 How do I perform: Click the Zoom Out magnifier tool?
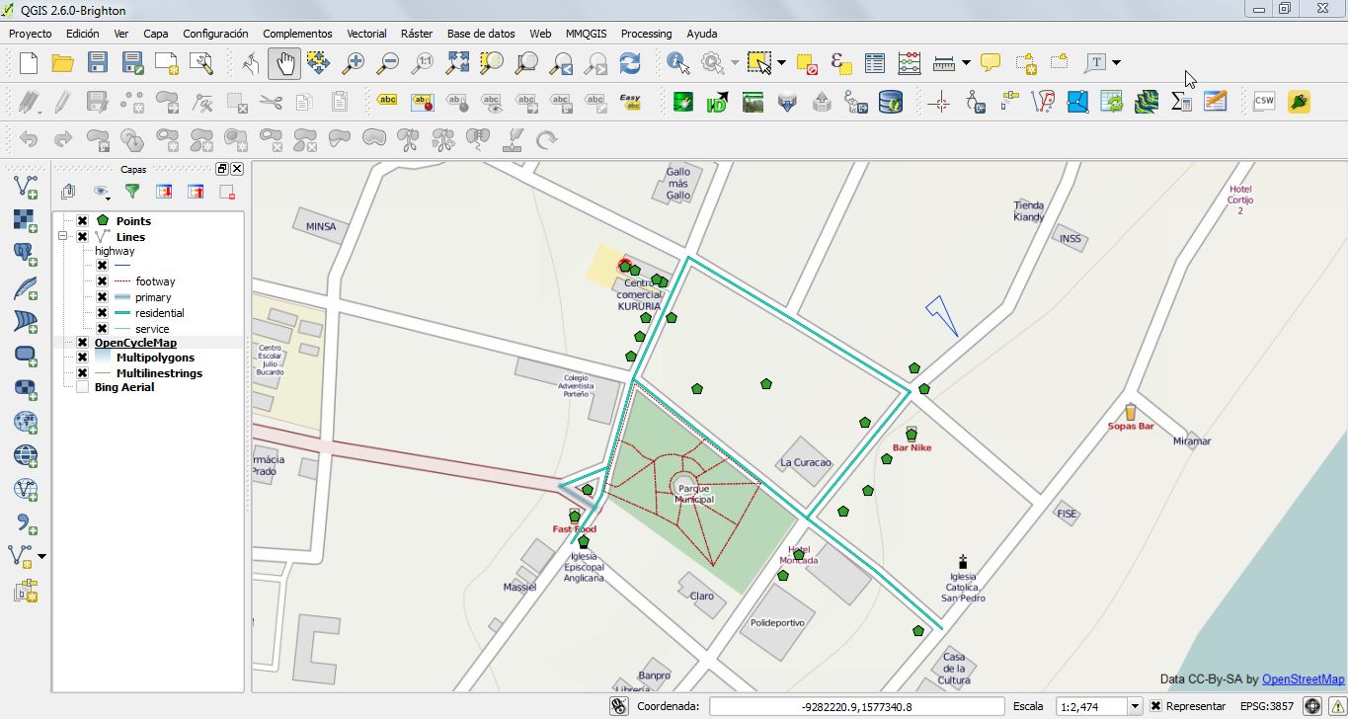pyautogui.click(x=387, y=63)
